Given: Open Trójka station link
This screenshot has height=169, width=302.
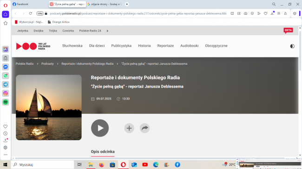Looking at the screenshot, I should coord(53,31).
